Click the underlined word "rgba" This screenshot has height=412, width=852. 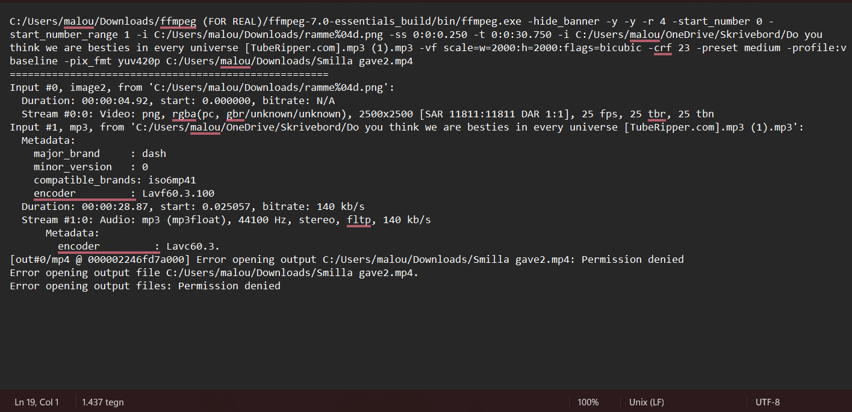coord(184,114)
